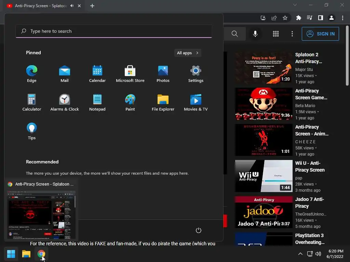The width and height of the screenshot is (350, 262).
Task: Open File Explorer from pinned apps
Action: [x=163, y=102]
